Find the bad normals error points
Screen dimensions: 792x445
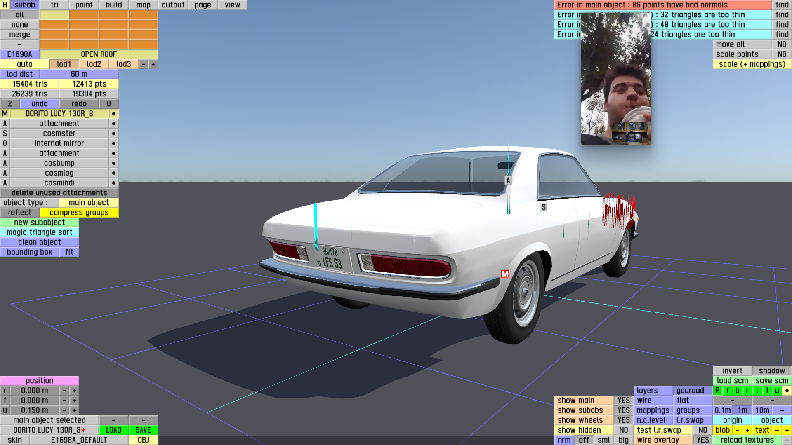pos(782,5)
